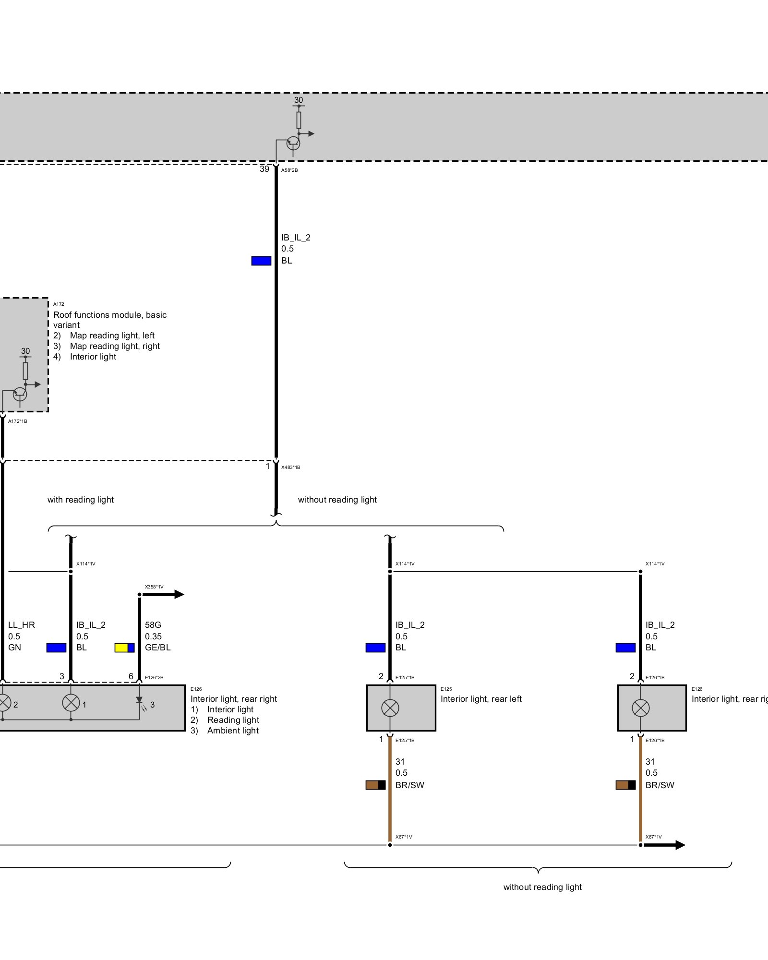Click the X483*1B connector label
The height and width of the screenshot is (960, 768).
(x=290, y=467)
